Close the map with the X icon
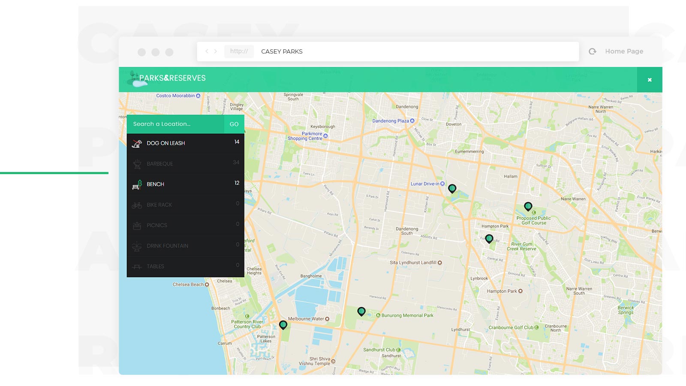This screenshot has height=386, width=686. (x=650, y=80)
